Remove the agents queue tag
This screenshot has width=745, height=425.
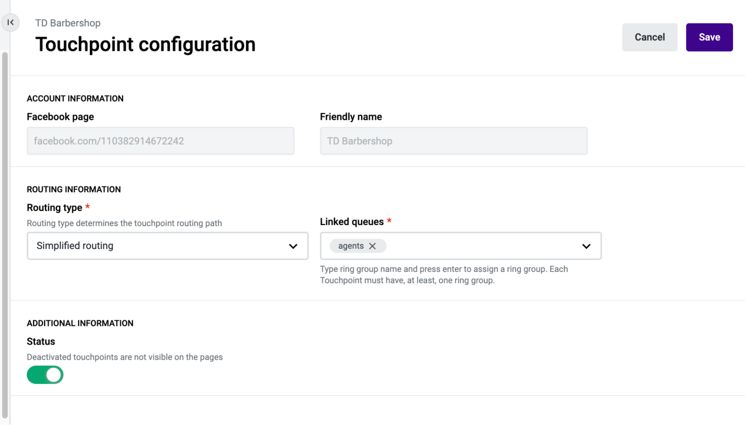(372, 246)
